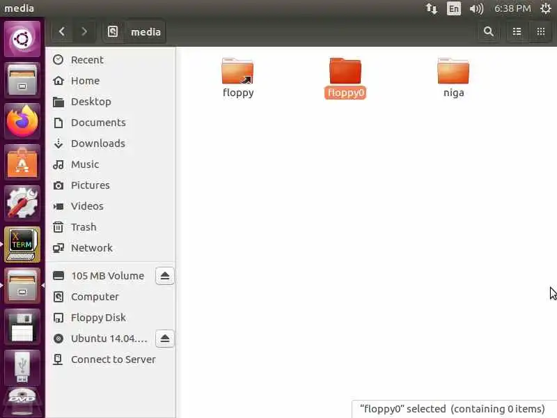The image size is (557, 418).
Task: Switch to list view
Action: click(x=517, y=31)
